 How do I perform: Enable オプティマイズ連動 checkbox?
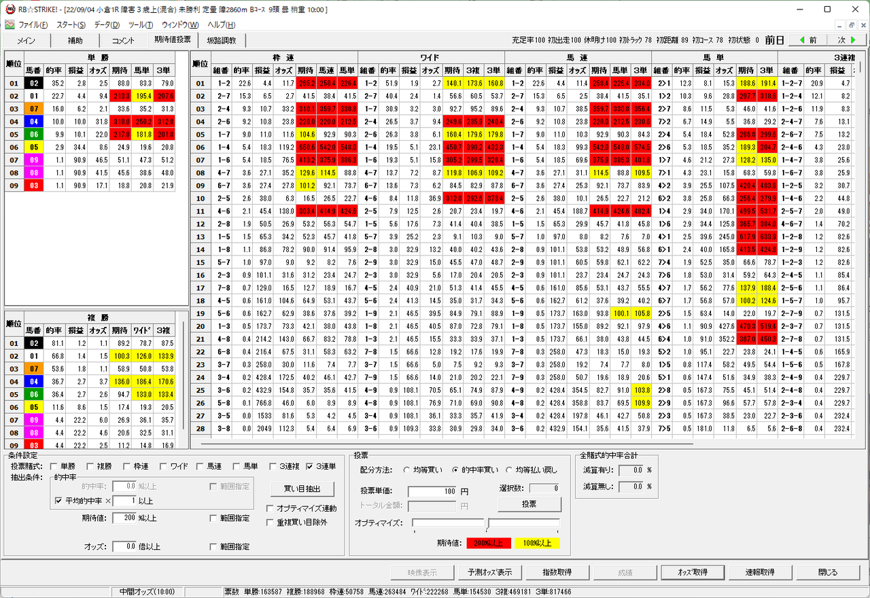click(x=271, y=508)
